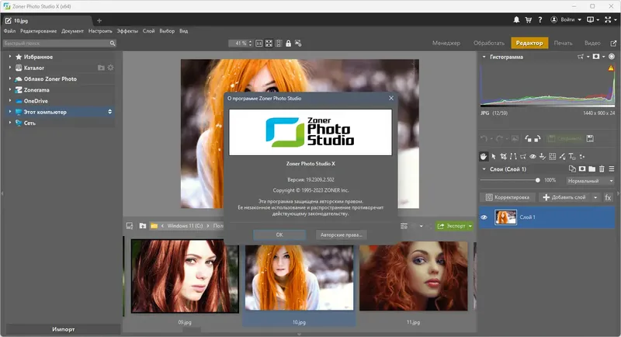Open help question mark icon

[x=539, y=19]
